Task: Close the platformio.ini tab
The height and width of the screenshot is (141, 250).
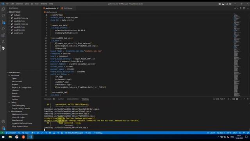Action: [58, 8]
